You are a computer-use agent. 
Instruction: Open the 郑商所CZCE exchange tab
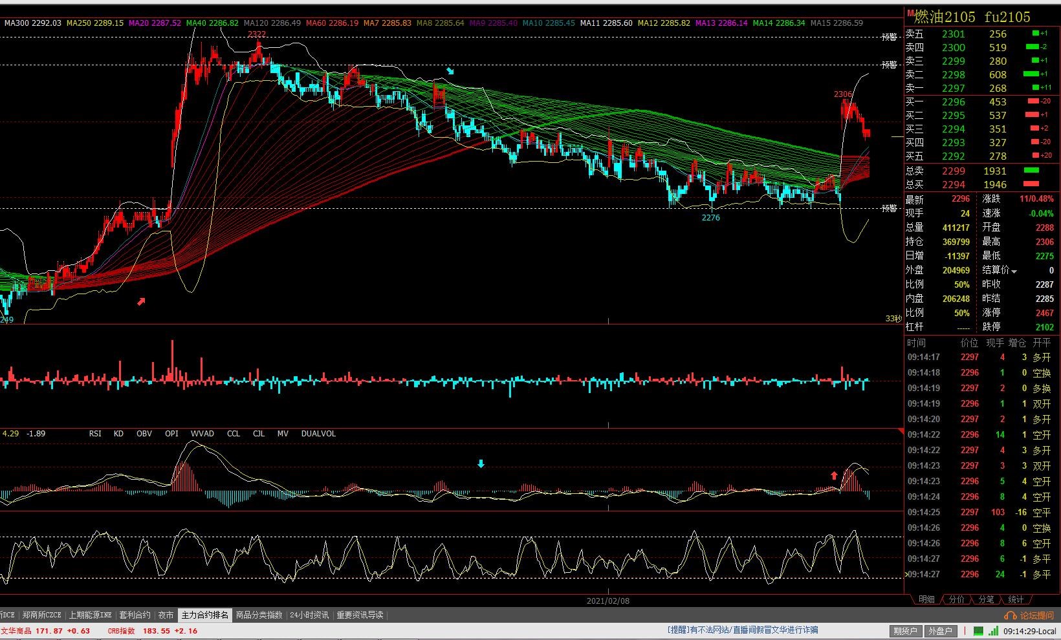pos(41,615)
